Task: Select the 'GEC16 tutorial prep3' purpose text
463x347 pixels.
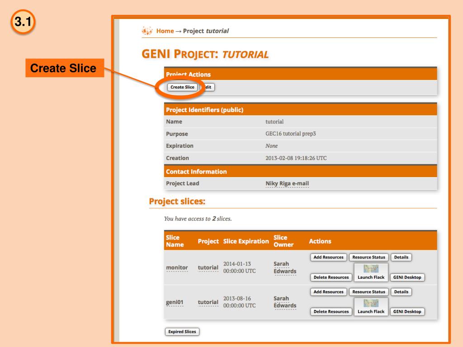Action: [291, 134]
